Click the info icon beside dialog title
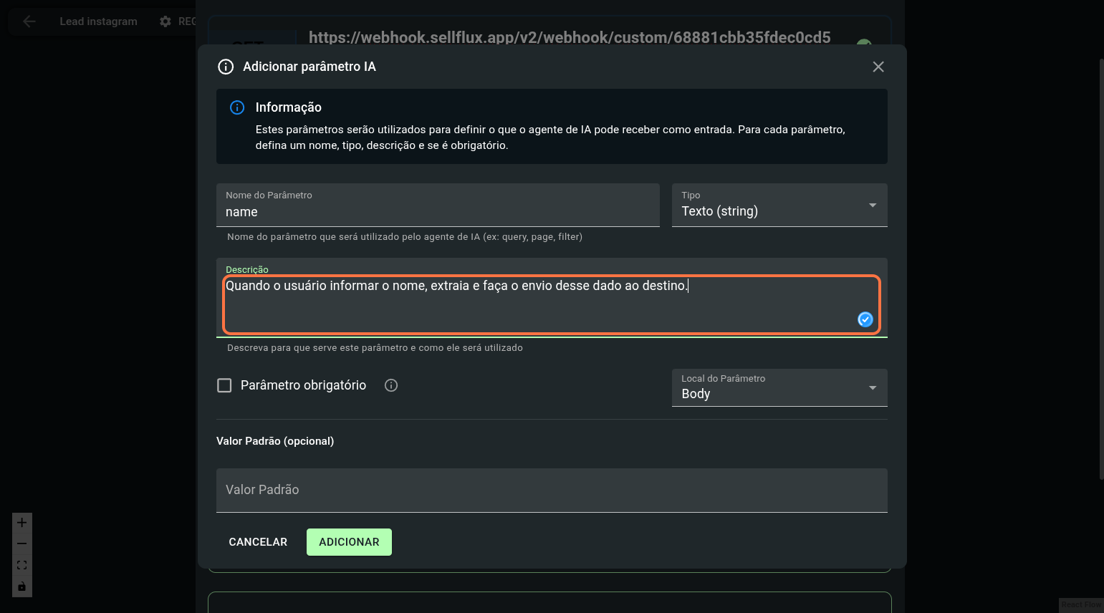This screenshot has height=613, width=1104. [226, 67]
